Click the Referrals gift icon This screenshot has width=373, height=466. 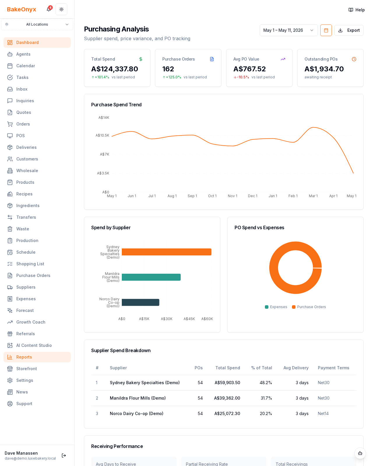pos(10,334)
